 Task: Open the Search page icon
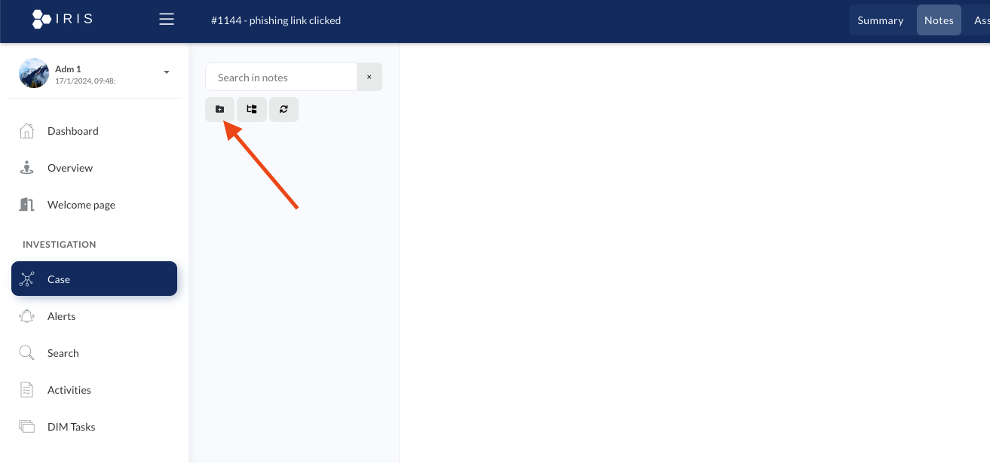[27, 353]
